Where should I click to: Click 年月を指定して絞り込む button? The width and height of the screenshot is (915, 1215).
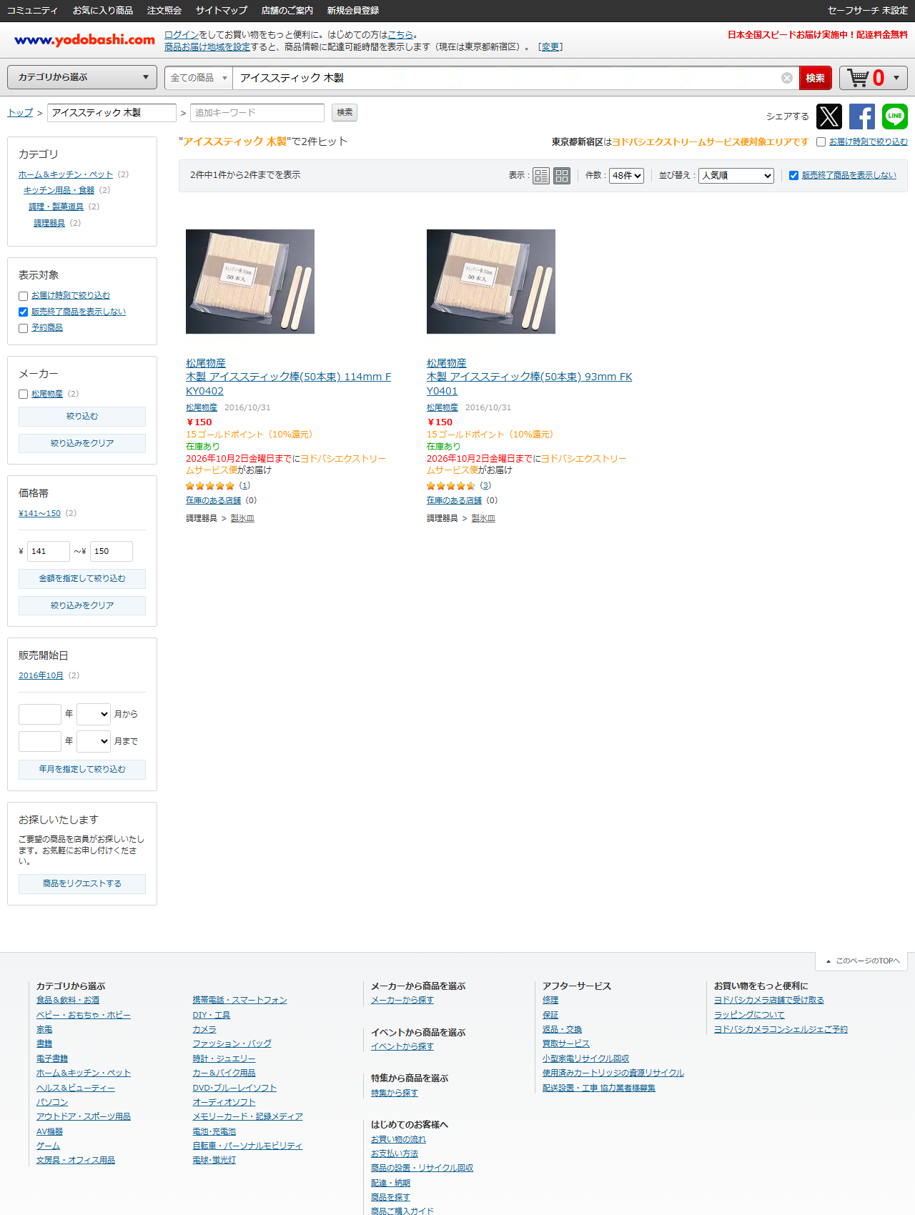click(x=82, y=770)
